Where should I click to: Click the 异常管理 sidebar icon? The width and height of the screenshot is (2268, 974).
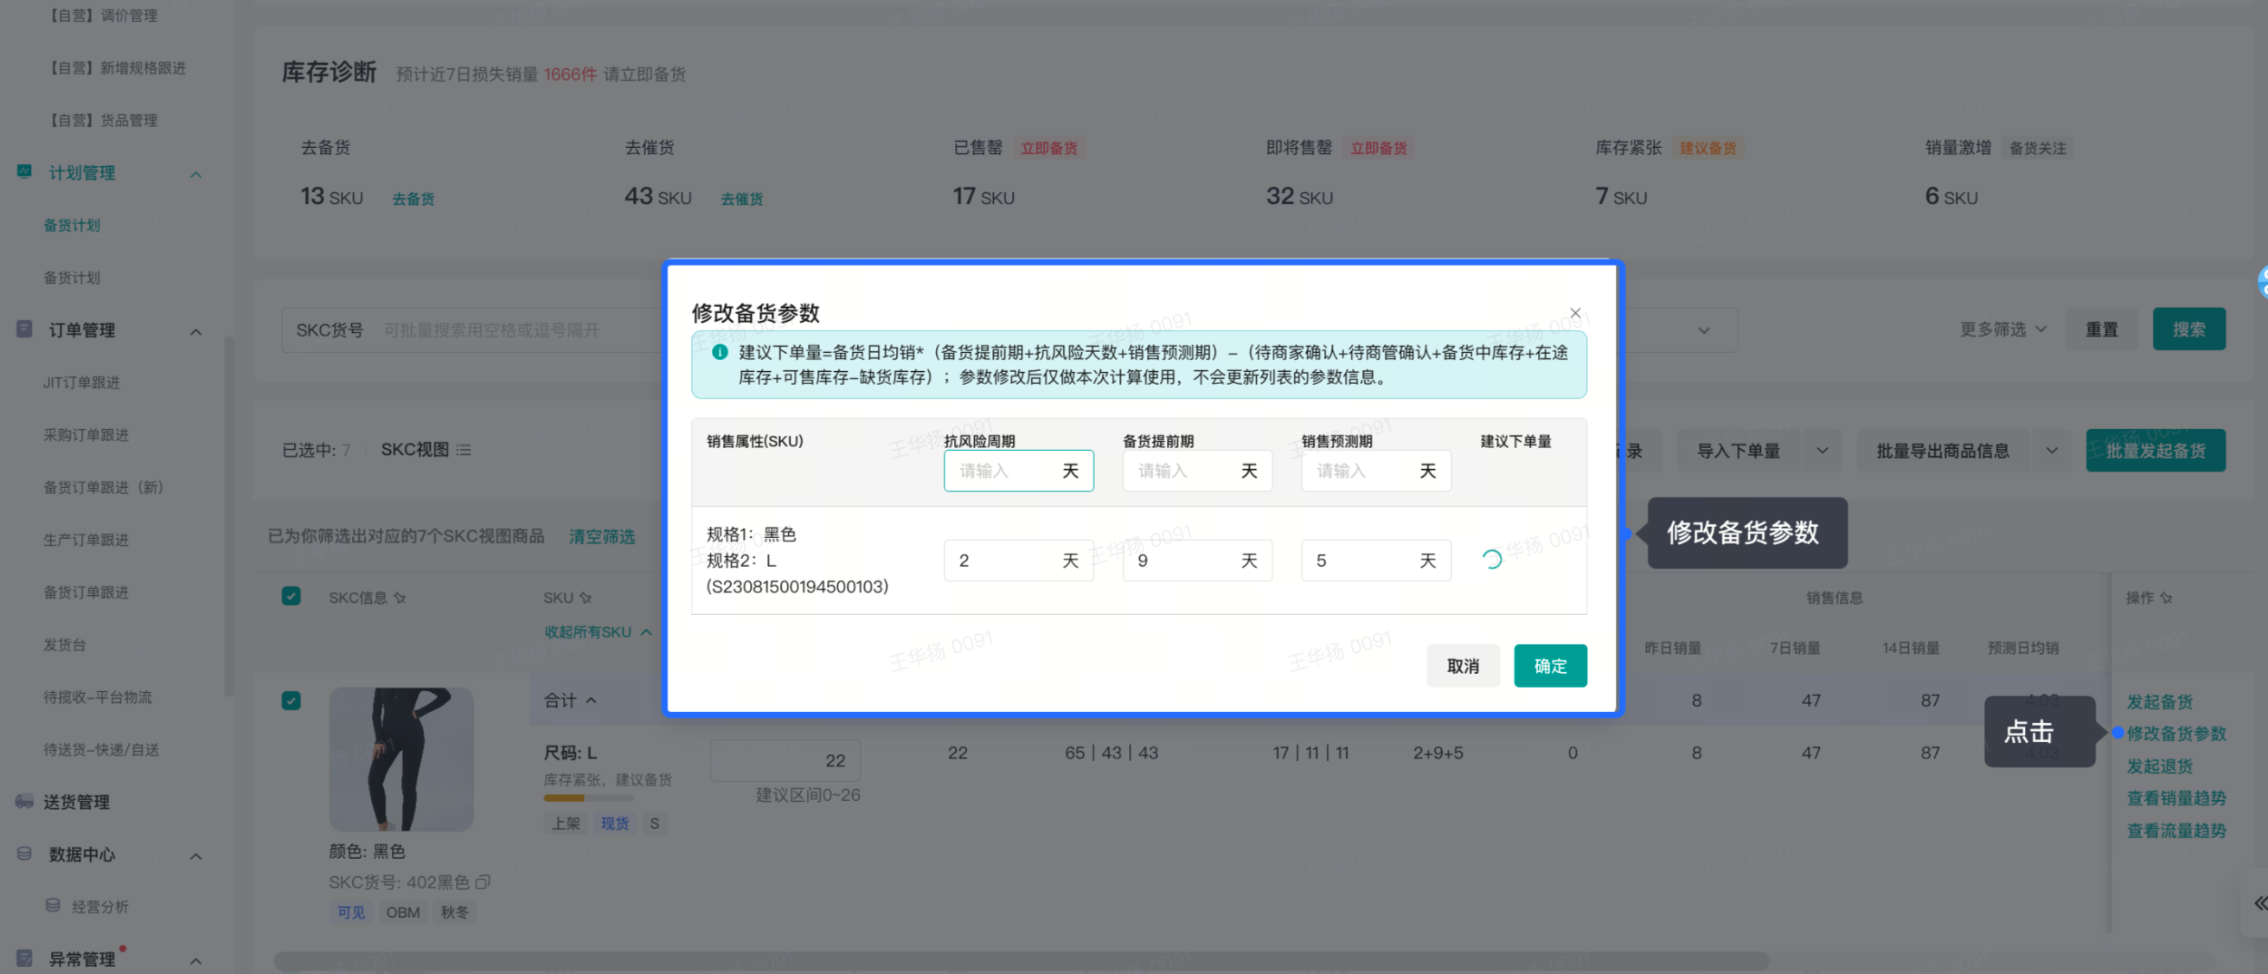tap(24, 958)
